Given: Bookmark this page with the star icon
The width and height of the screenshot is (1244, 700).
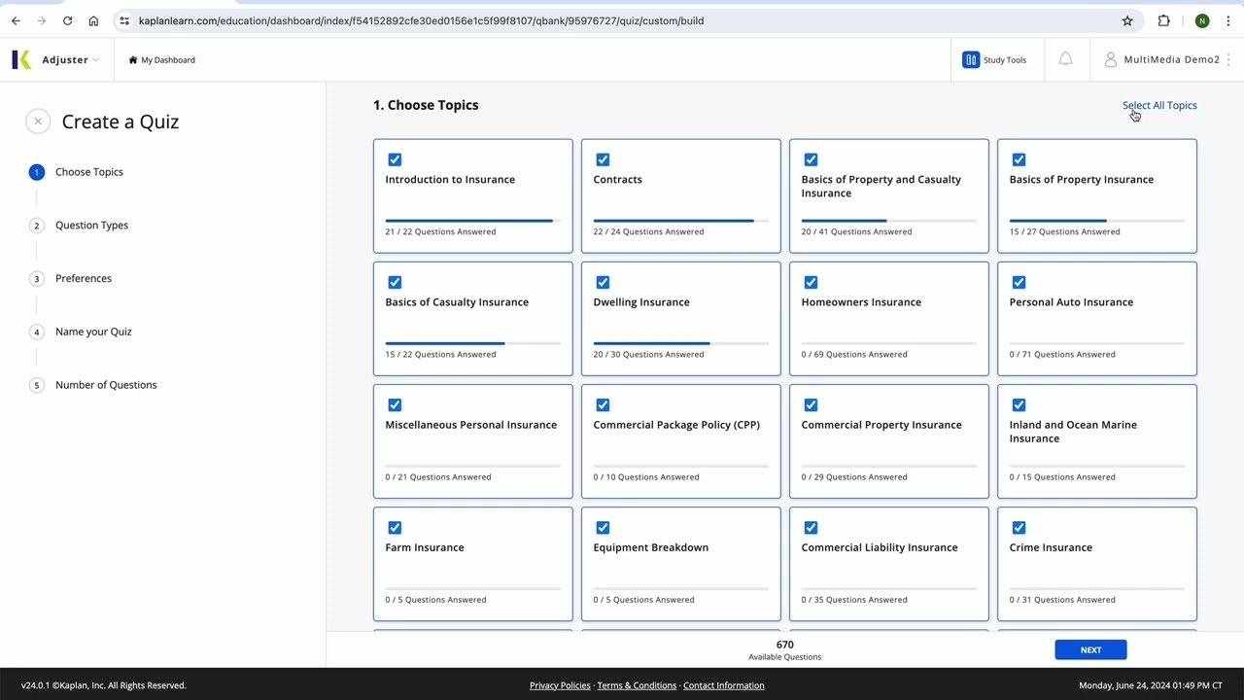Looking at the screenshot, I should (1127, 20).
